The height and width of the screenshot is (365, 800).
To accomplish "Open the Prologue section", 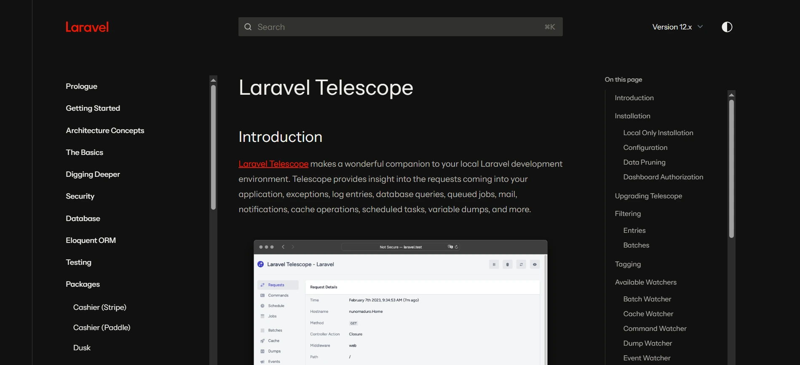I will pyautogui.click(x=81, y=86).
